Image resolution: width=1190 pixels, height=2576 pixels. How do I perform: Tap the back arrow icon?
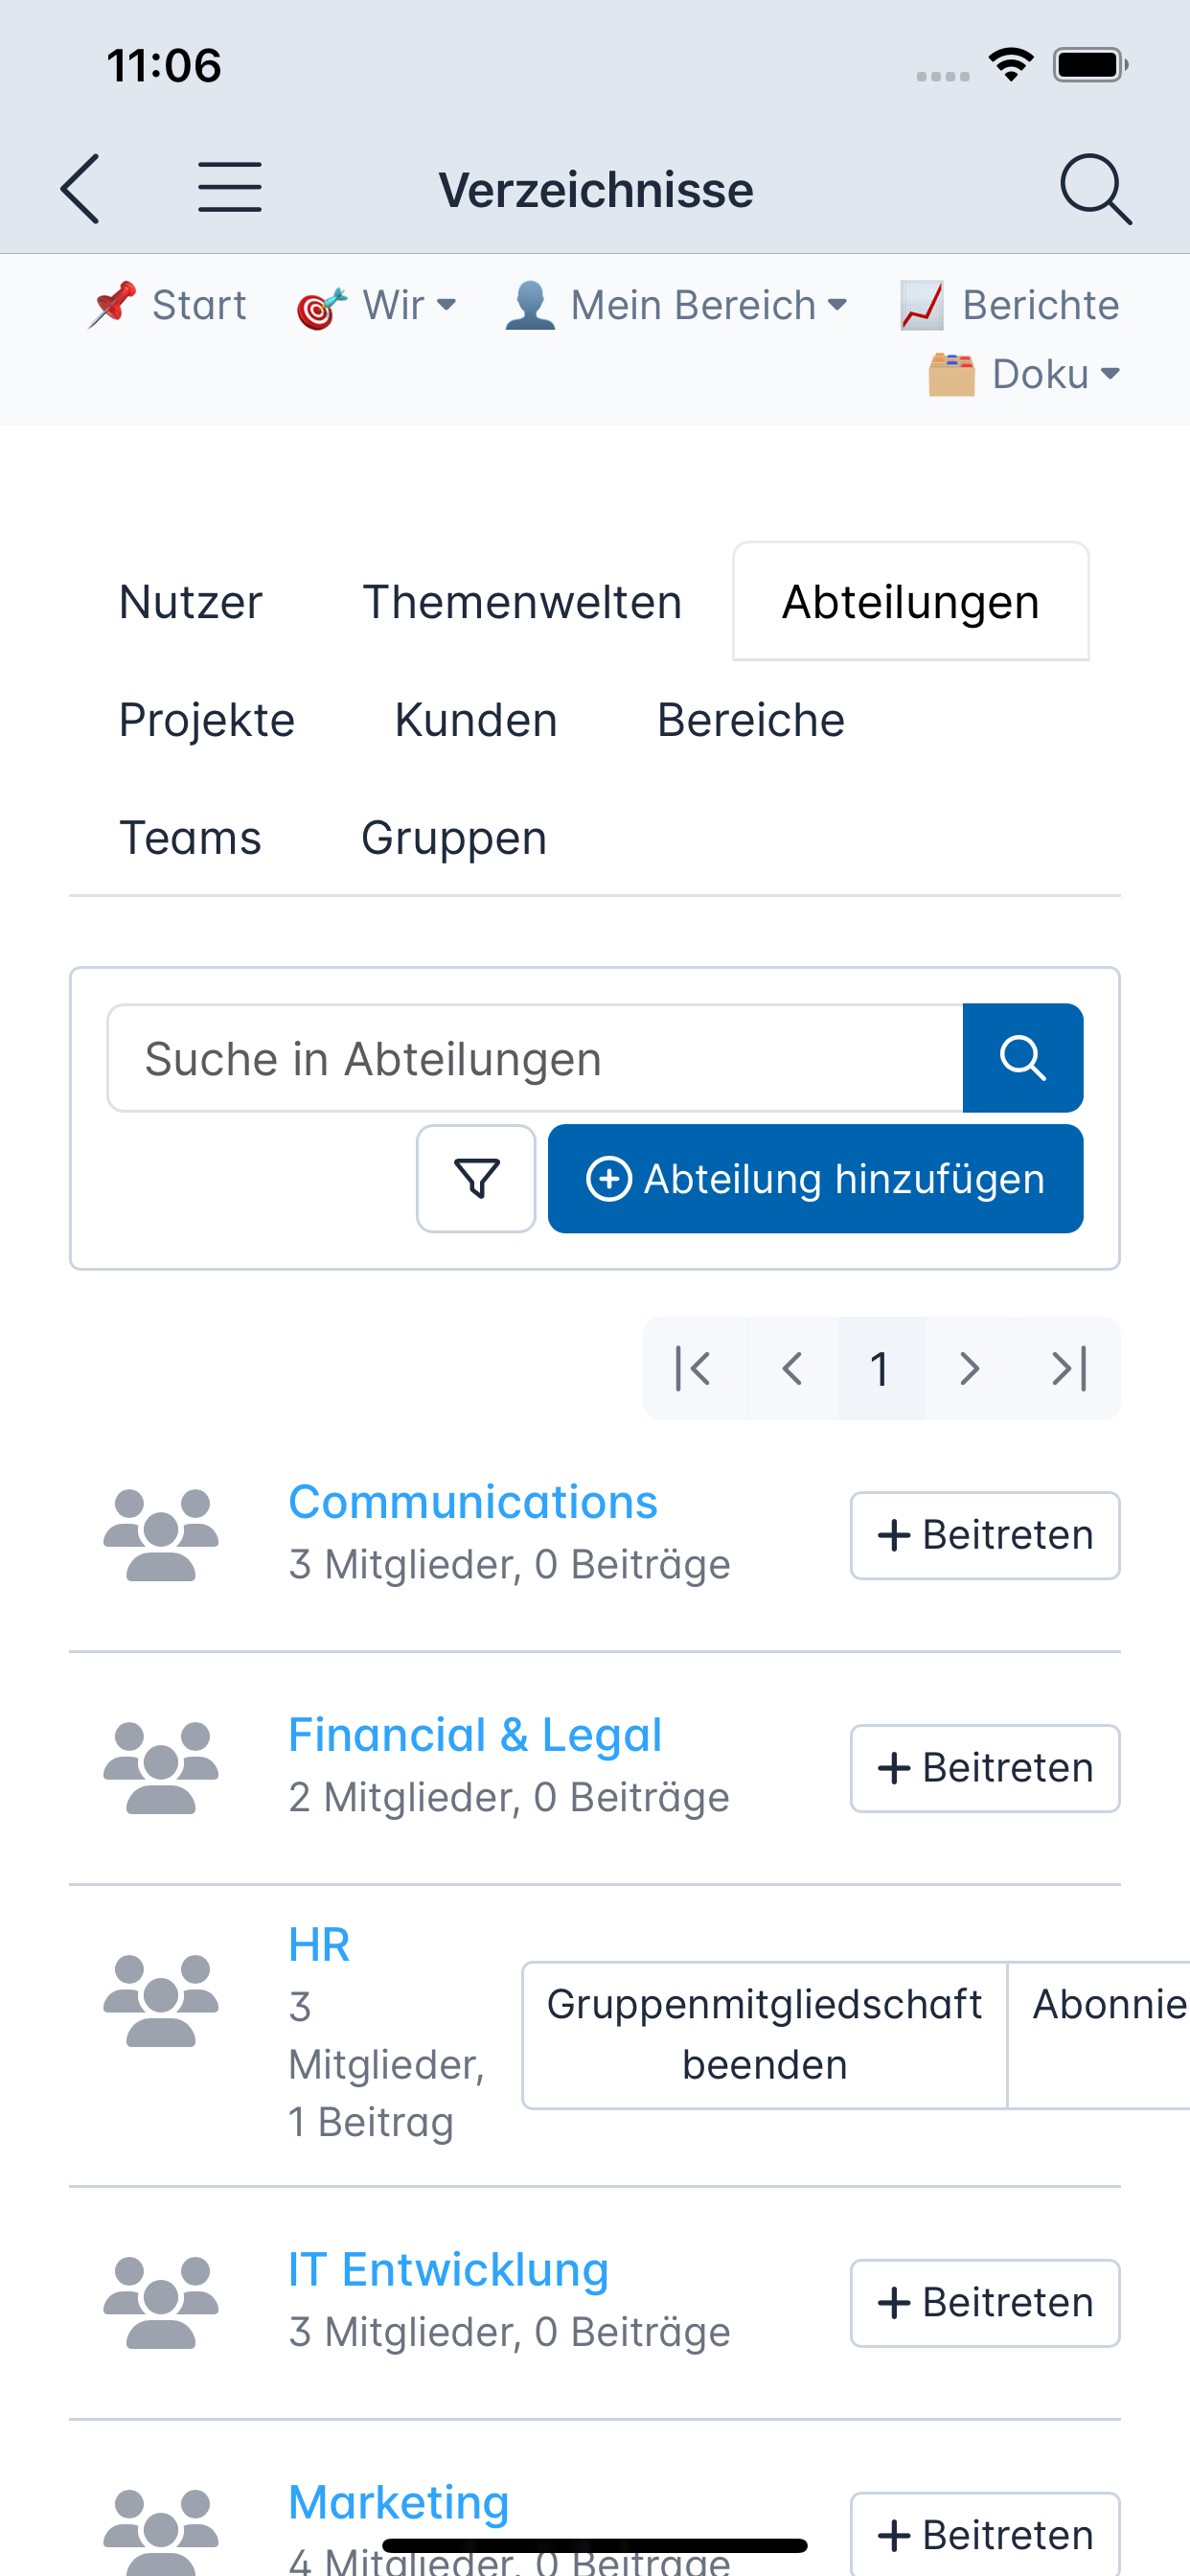pos(81,188)
